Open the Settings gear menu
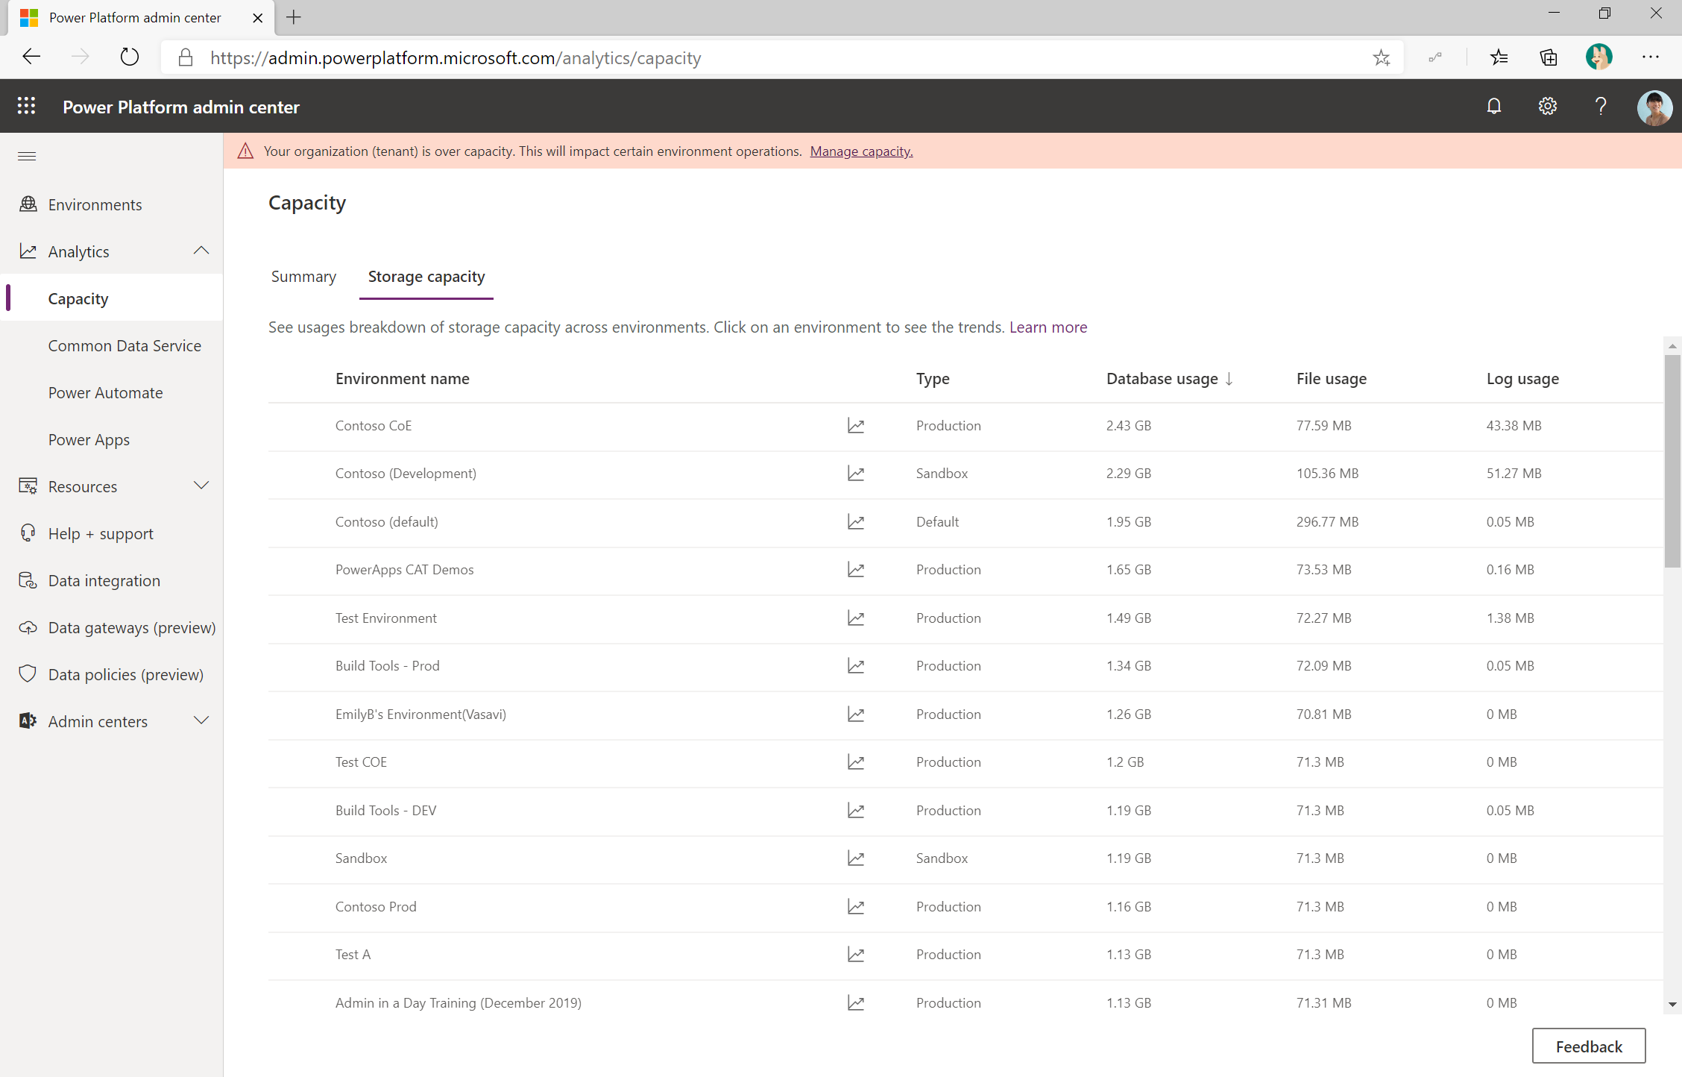Screen dimensions: 1682x1077 [x=1547, y=107]
